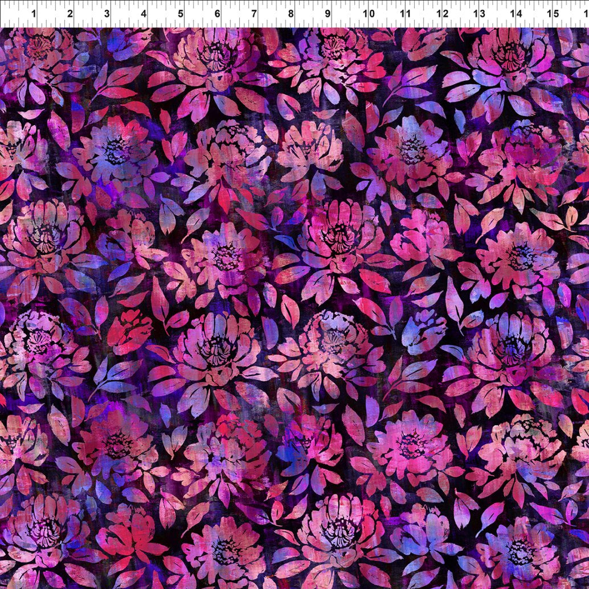Screen dimensions: 589x589
Task: Select the number 7 on the ruler
Action: point(254,14)
